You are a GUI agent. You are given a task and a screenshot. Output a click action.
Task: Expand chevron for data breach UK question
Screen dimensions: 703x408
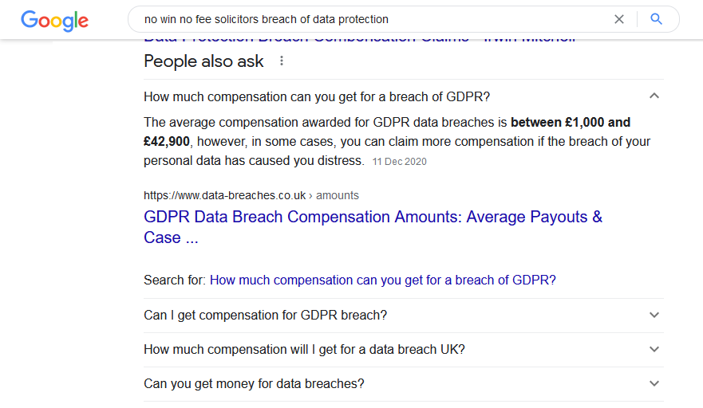click(x=654, y=349)
